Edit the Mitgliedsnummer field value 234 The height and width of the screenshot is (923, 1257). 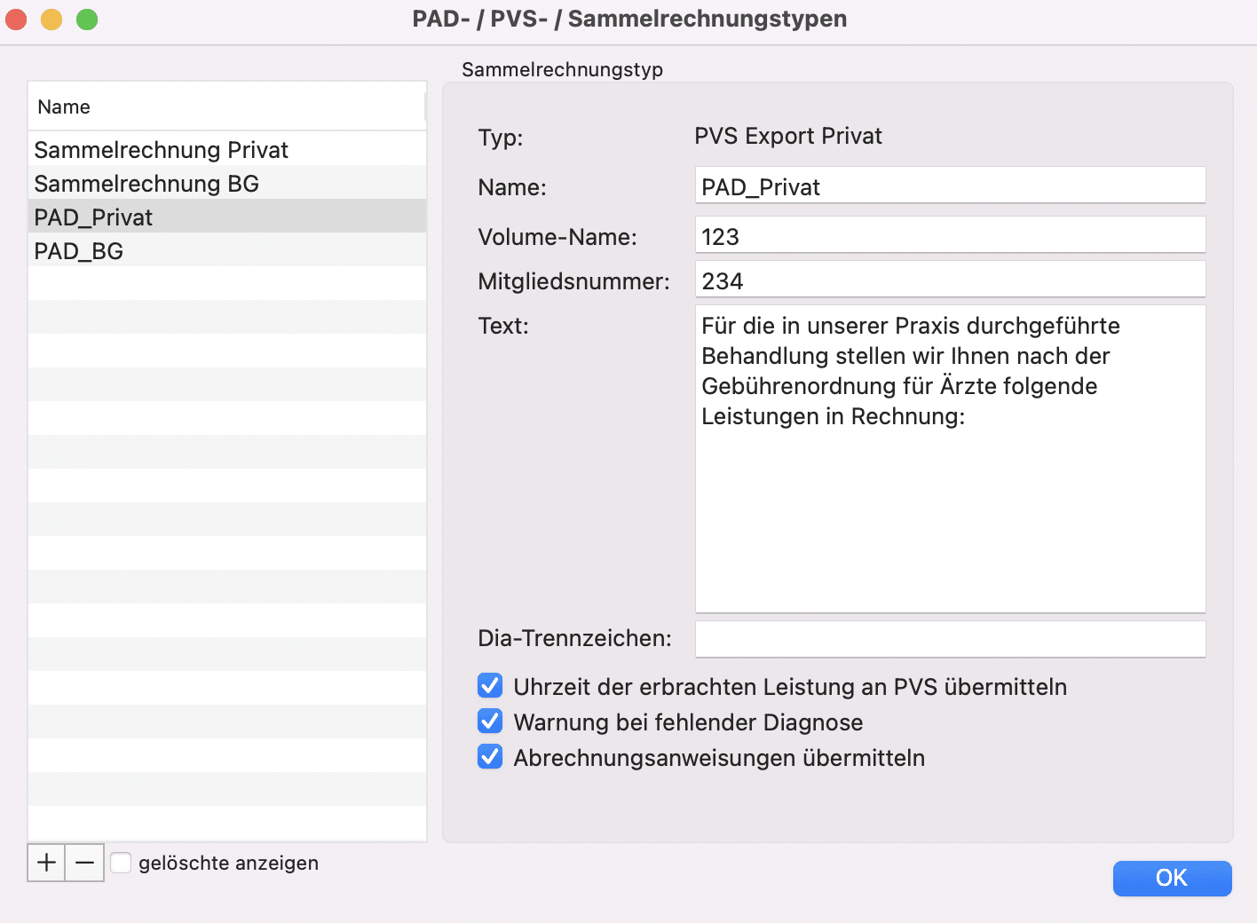click(950, 280)
